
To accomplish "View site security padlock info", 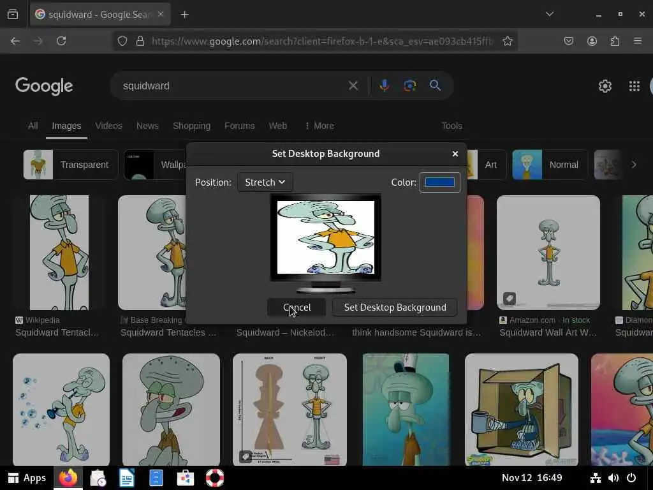I will pos(140,41).
